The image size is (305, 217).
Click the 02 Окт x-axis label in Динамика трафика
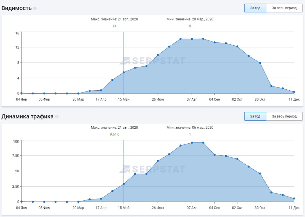click(x=237, y=208)
